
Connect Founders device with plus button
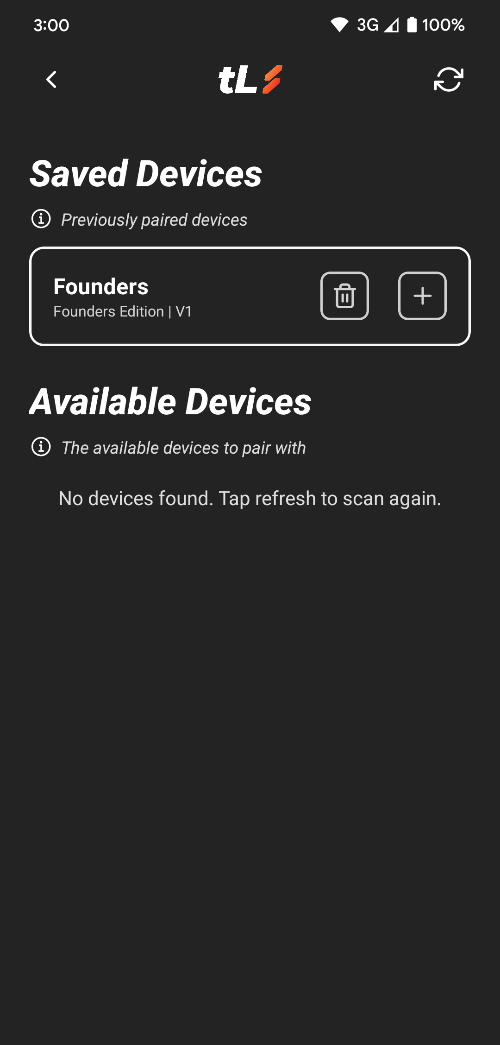422,296
